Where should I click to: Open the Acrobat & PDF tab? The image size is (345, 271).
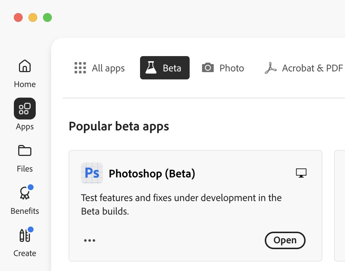[304, 68]
